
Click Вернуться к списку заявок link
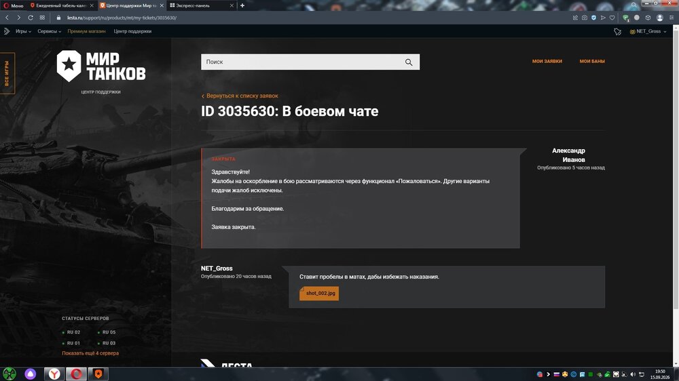pos(240,96)
